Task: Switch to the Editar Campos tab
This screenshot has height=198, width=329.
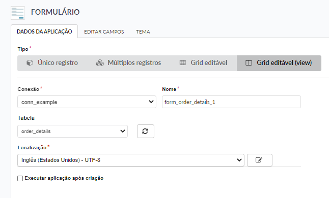Action: (x=104, y=32)
